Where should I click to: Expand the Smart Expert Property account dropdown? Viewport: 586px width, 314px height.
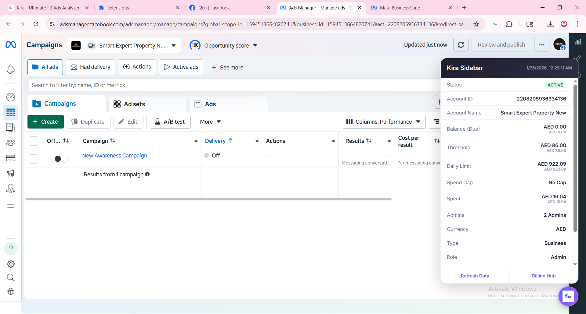click(174, 45)
